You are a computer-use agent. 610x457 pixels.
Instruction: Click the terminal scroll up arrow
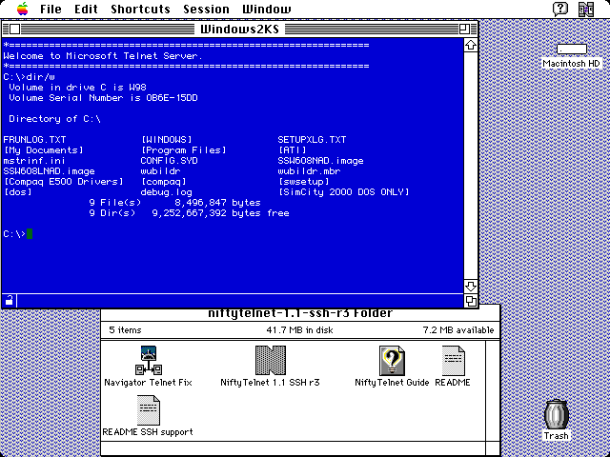click(471, 45)
